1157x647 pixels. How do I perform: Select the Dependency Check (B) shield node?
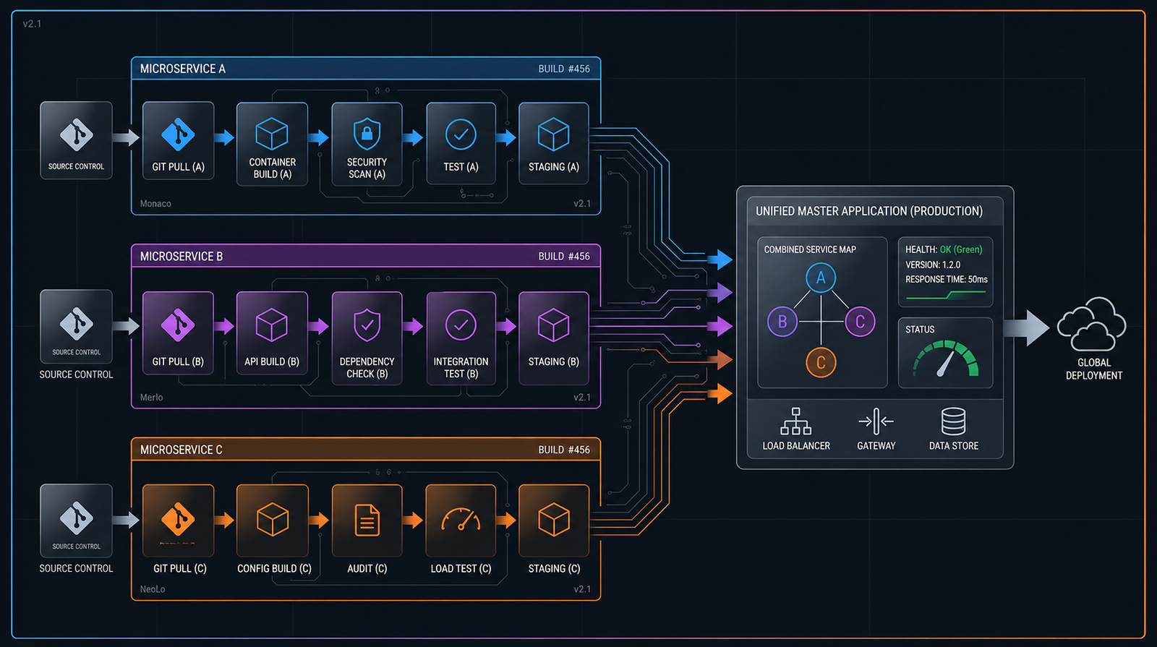point(367,338)
